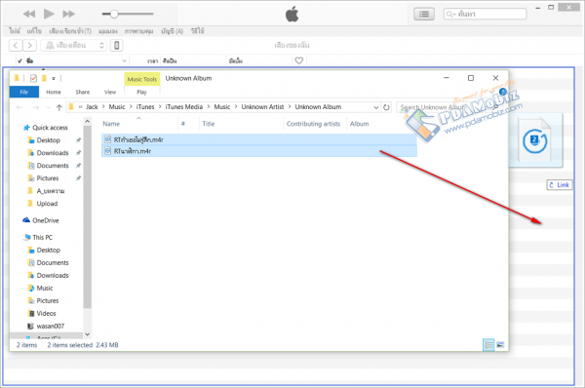
Task: Click the new folder quick access icon
Action: pyautogui.click(x=44, y=78)
